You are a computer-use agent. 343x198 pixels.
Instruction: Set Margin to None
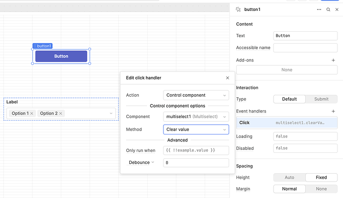(x=321, y=189)
